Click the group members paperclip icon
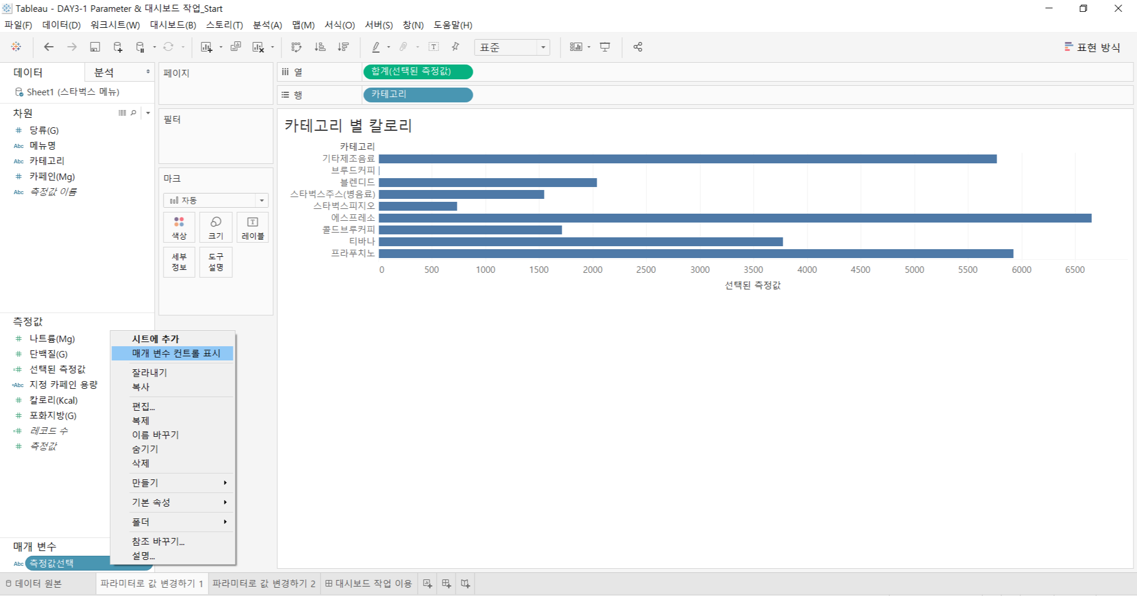Image resolution: width=1137 pixels, height=596 pixels. (x=403, y=47)
